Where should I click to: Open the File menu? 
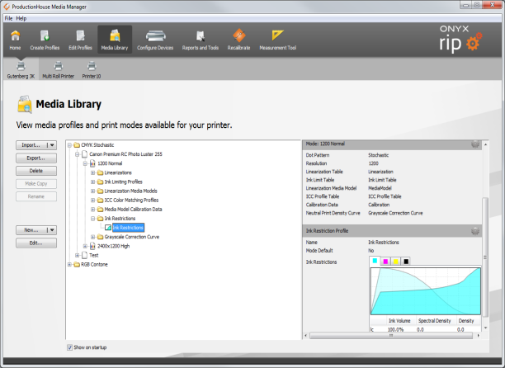pos(8,18)
